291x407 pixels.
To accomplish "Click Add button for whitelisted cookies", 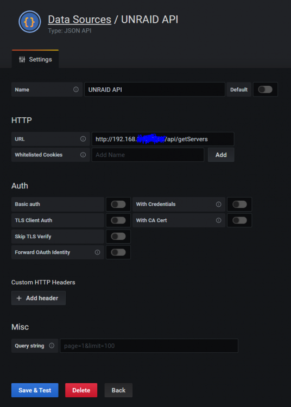I will point(221,155).
